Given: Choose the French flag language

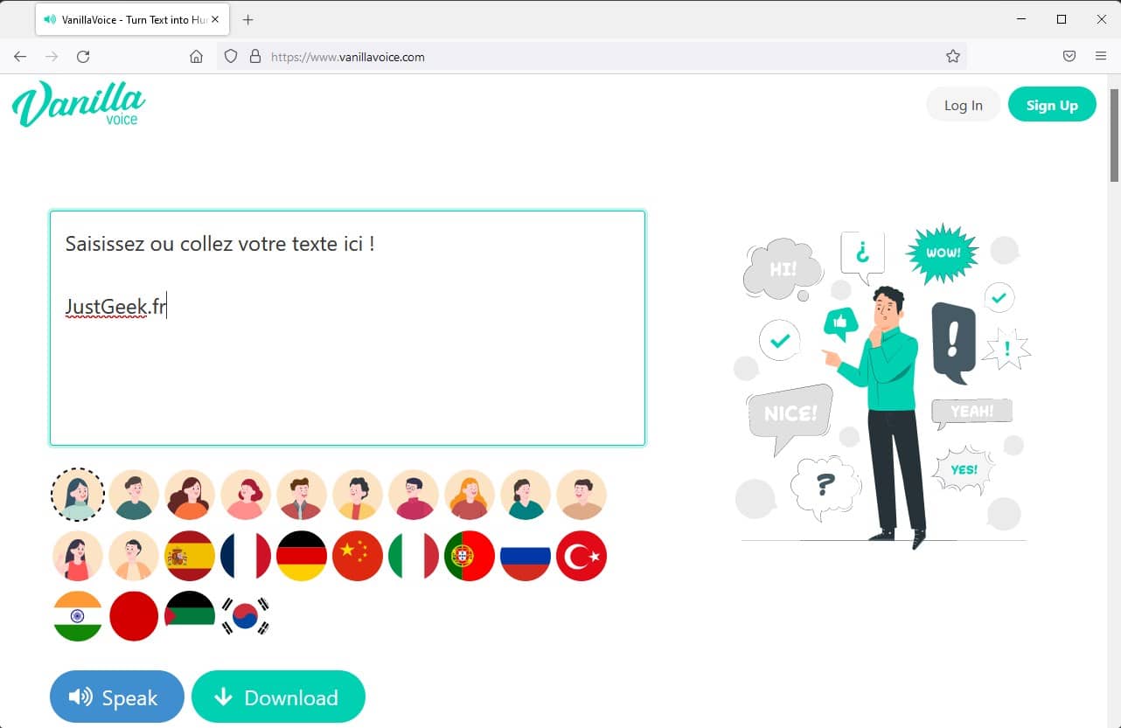Looking at the screenshot, I should [246, 556].
